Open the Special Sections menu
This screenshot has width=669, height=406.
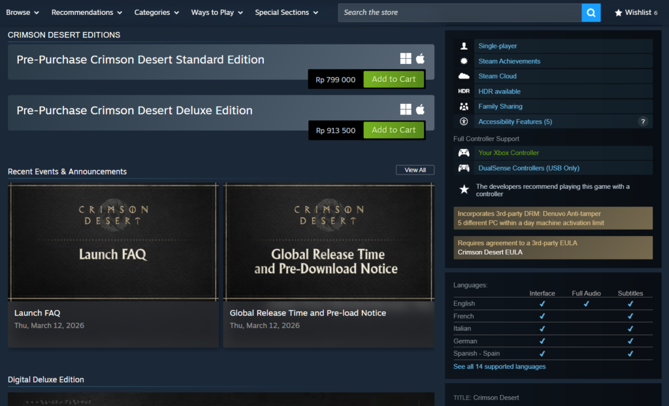286,12
